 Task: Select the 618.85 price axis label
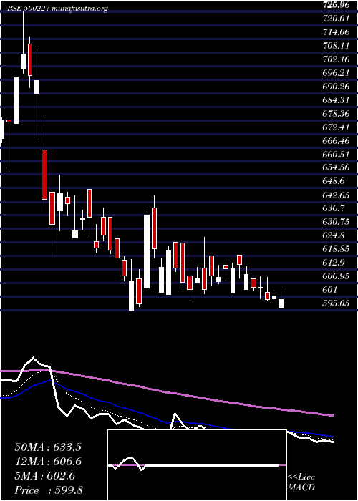(335, 249)
